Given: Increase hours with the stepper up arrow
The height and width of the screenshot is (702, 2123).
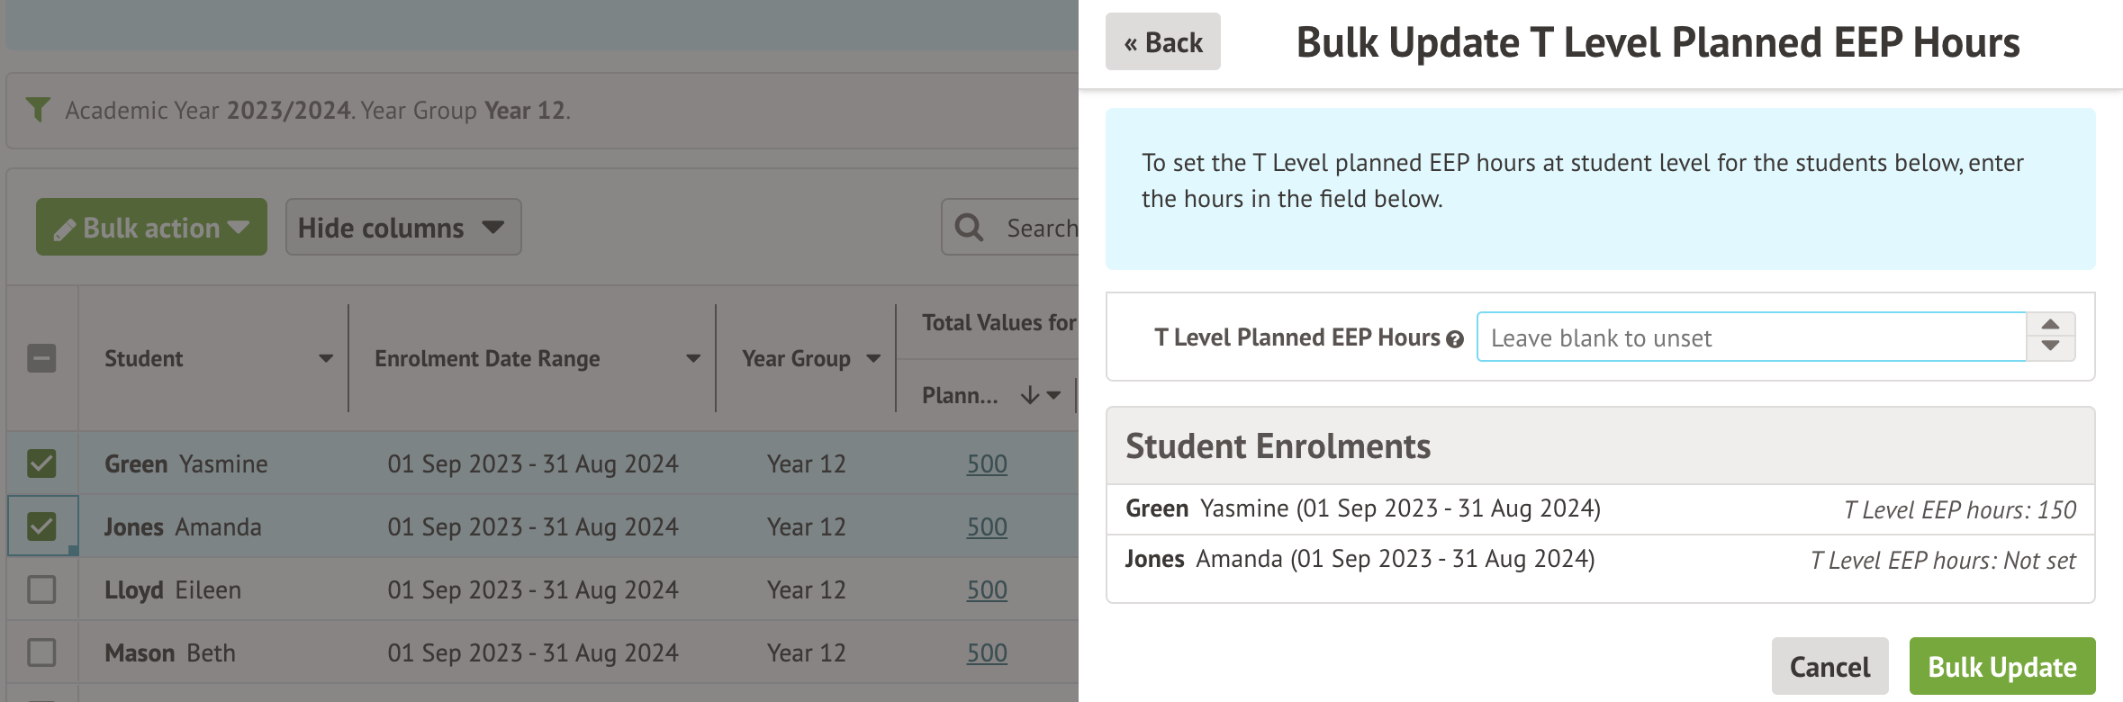Looking at the screenshot, I should (2051, 324).
